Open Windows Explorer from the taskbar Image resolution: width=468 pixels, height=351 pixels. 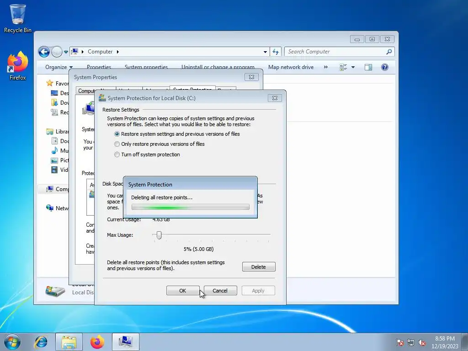pos(69,342)
